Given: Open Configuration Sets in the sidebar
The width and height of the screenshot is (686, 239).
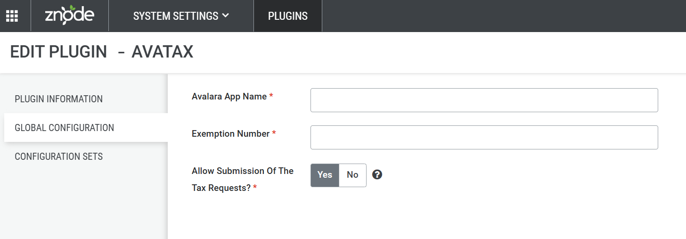Looking at the screenshot, I should click(59, 157).
